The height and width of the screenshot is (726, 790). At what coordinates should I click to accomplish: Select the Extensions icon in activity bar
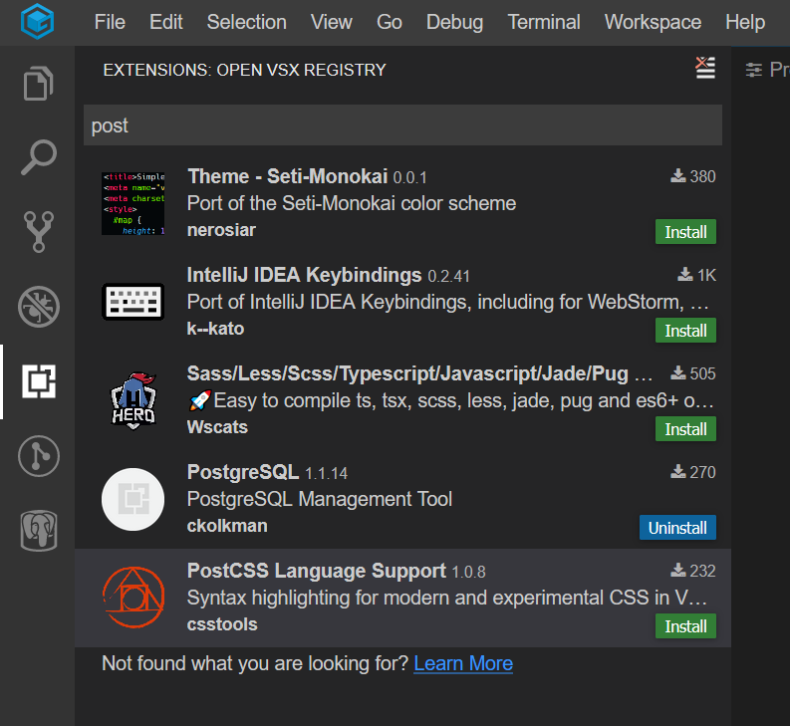[38, 380]
